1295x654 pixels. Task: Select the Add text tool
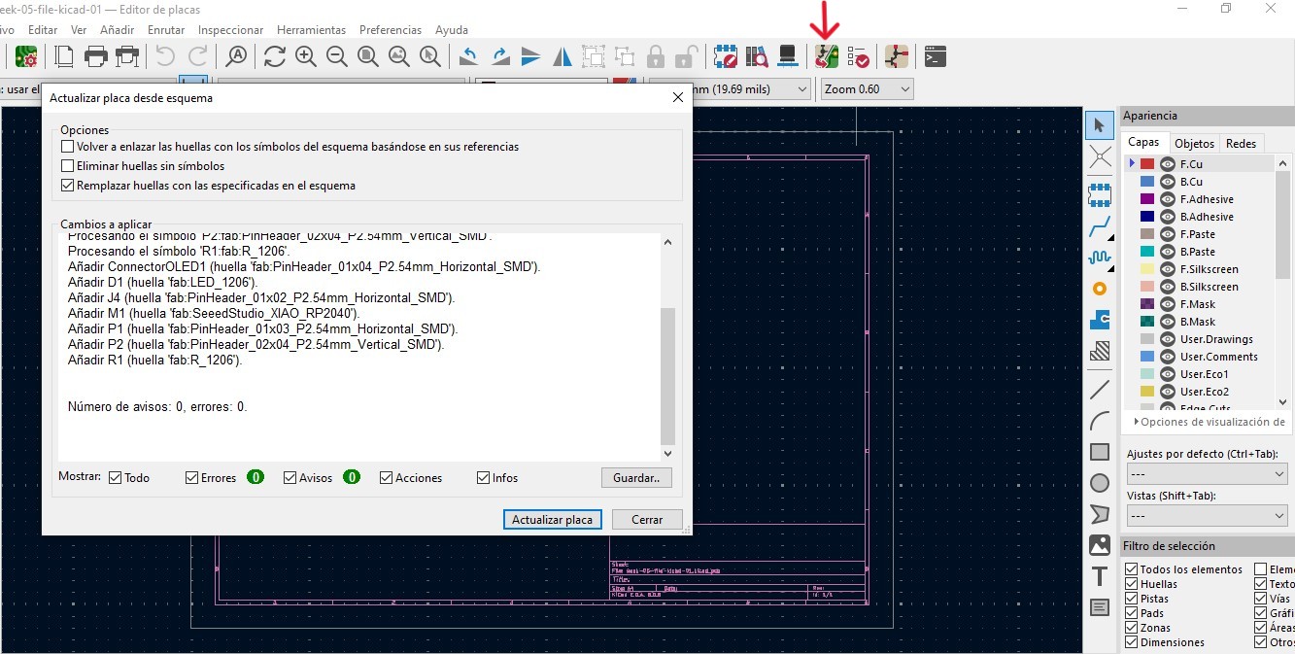[x=1100, y=576]
